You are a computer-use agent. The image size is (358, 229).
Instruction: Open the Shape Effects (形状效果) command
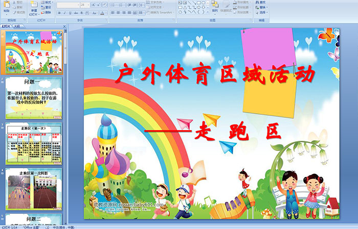242,12
